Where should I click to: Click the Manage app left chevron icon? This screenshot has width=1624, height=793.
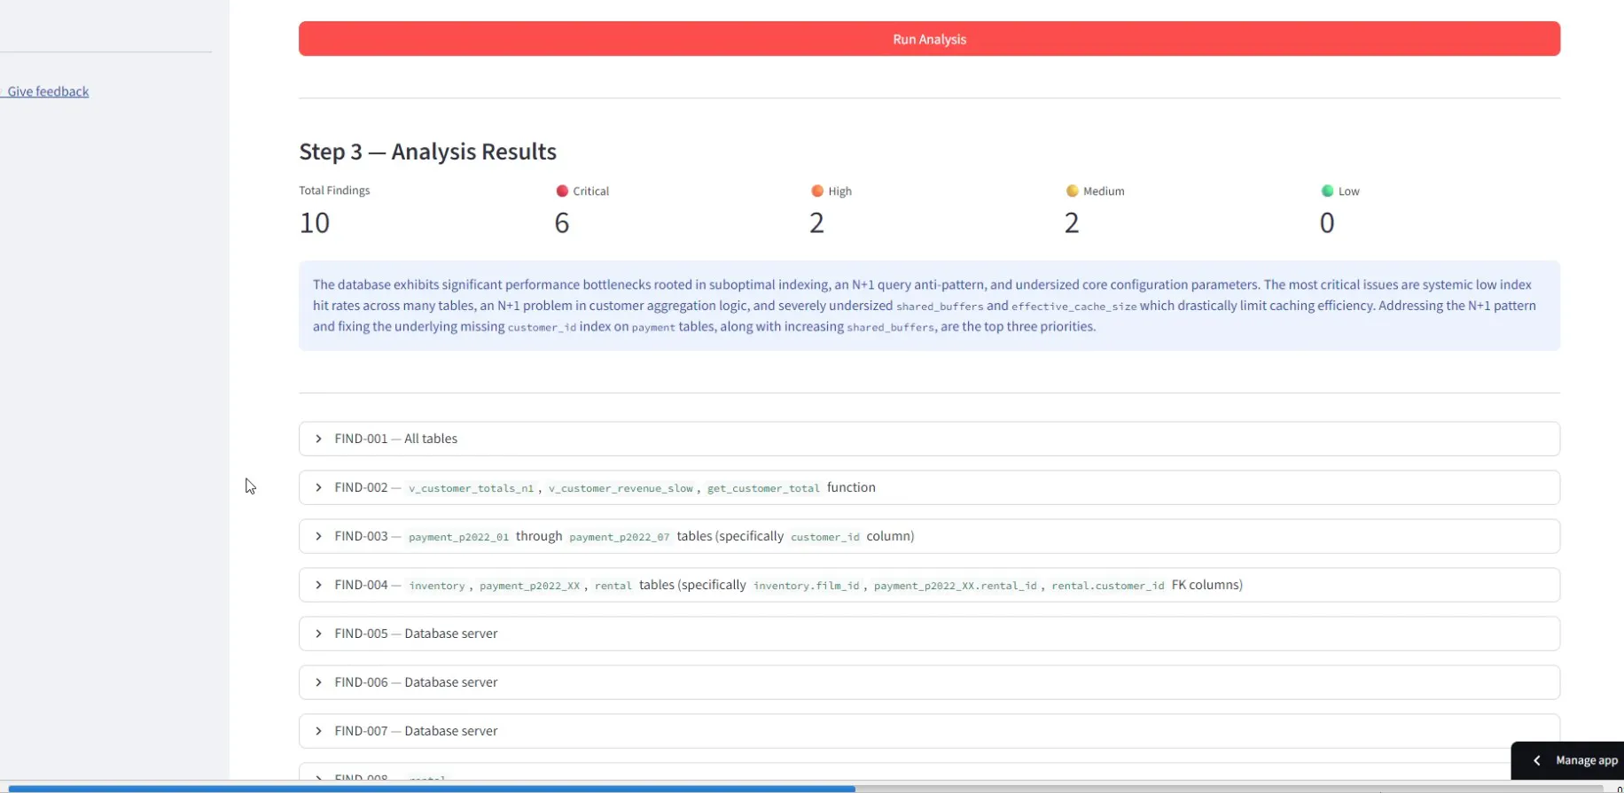pyautogui.click(x=1537, y=760)
